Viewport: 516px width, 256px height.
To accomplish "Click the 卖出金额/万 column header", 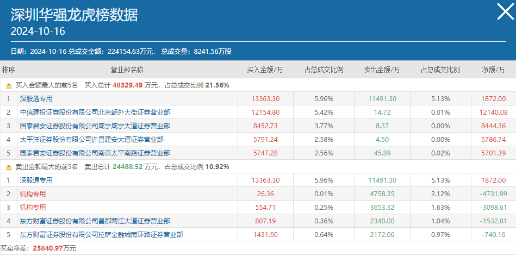I will pyautogui.click(x=382, y=70).
